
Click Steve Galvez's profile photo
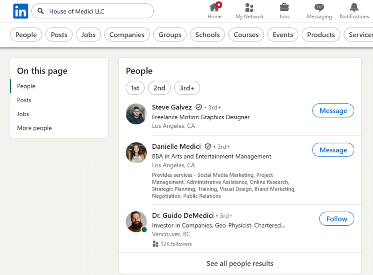click(x=136, y=114)
